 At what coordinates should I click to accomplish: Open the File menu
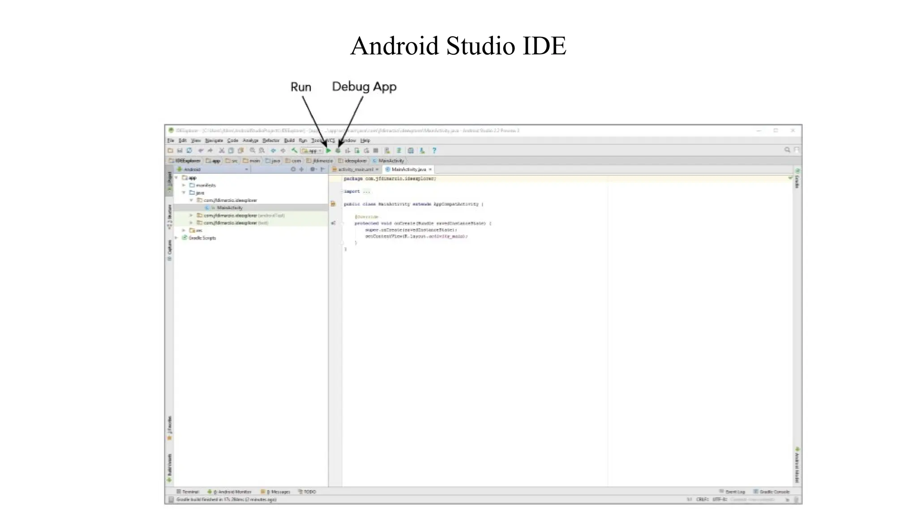[x=171, y=141]
